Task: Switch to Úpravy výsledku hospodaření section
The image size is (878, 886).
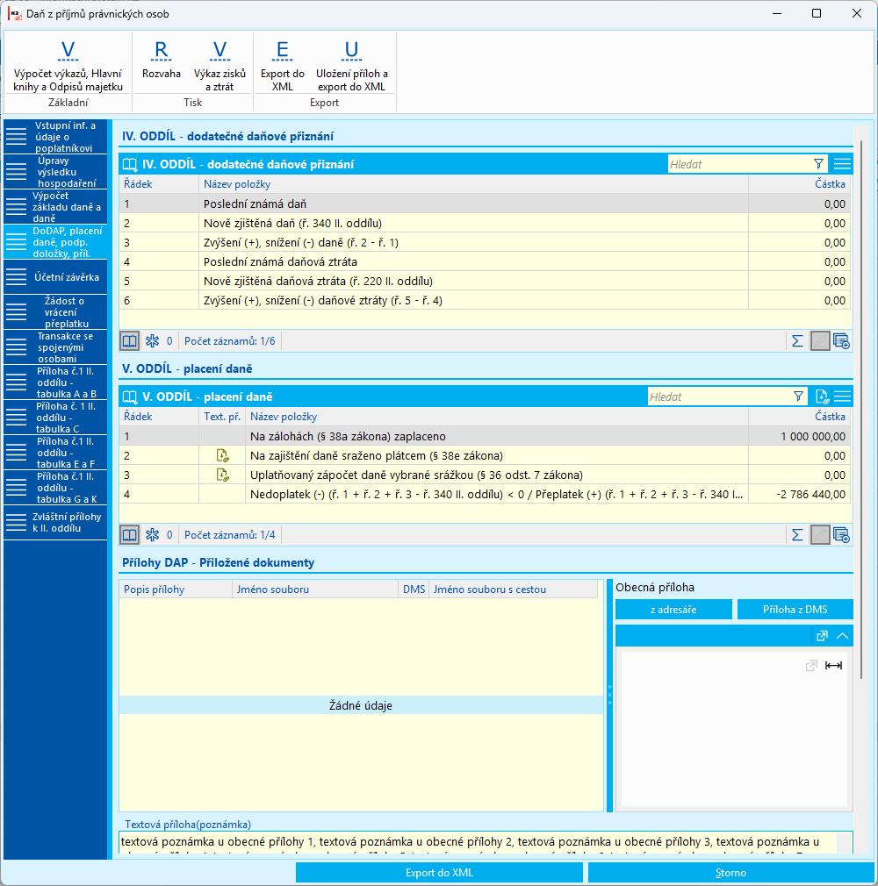Action: [55, 172]
